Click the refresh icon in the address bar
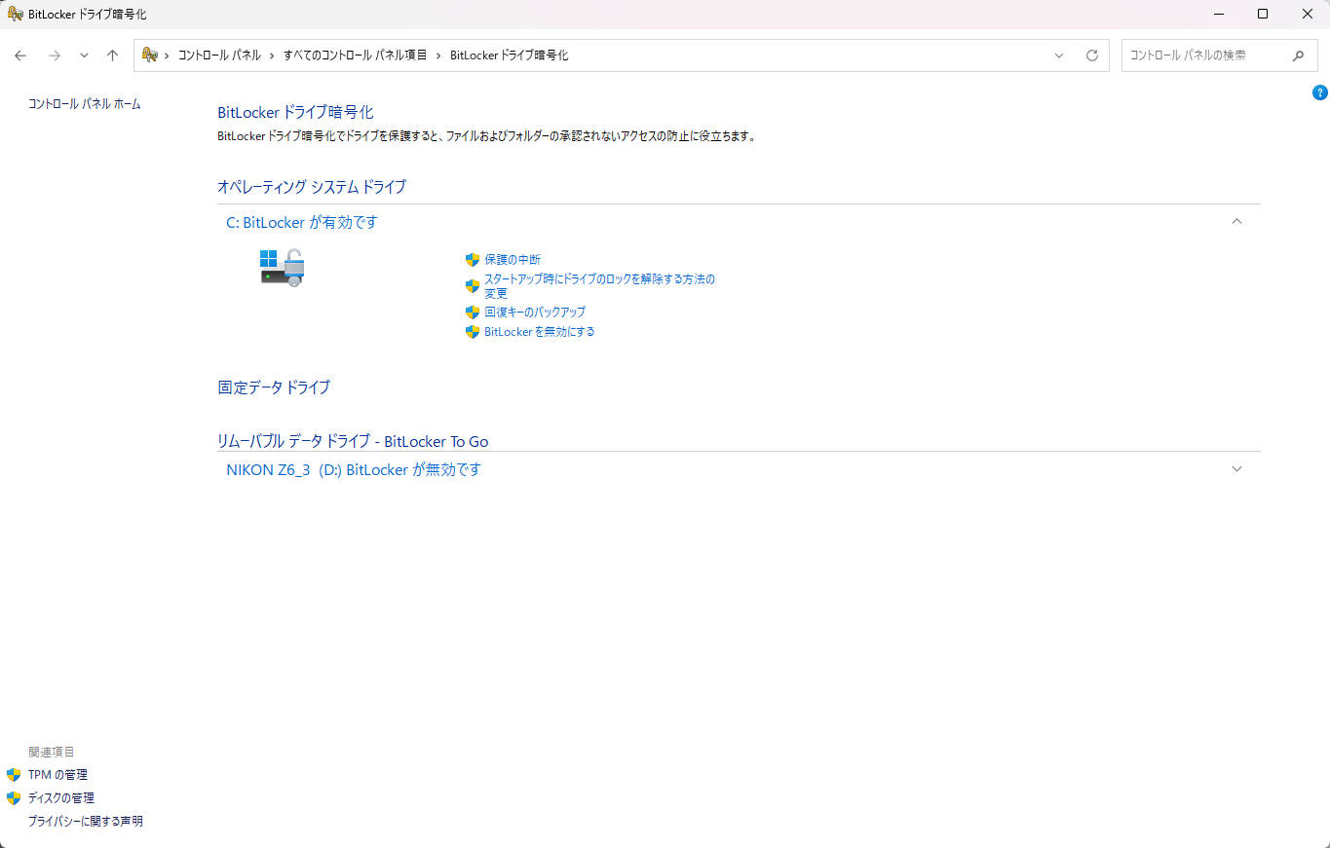Viewport: 1330px width, 848px height. (x=1092, y=55)
